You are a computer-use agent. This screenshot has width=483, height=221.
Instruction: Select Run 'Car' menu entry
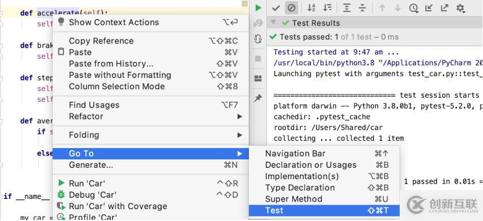pyautogui.click(x=150, y=184)
